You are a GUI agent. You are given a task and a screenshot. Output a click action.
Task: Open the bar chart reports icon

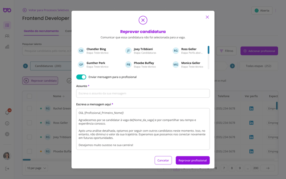[x=7, y=47]
